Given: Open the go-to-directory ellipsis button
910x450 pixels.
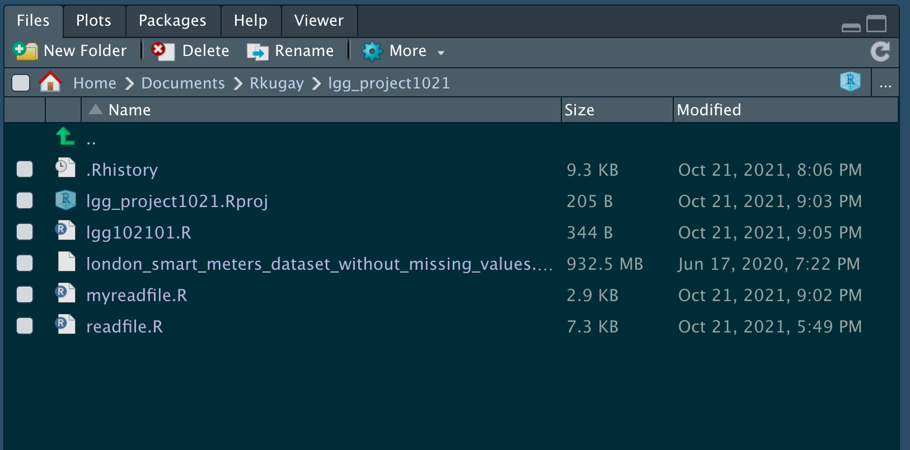Looking at the screenshot, I should 885,84.
